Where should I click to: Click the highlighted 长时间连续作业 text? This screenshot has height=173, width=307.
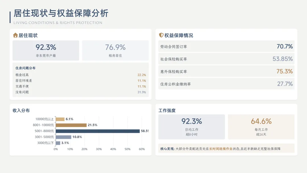coord(221,149)
